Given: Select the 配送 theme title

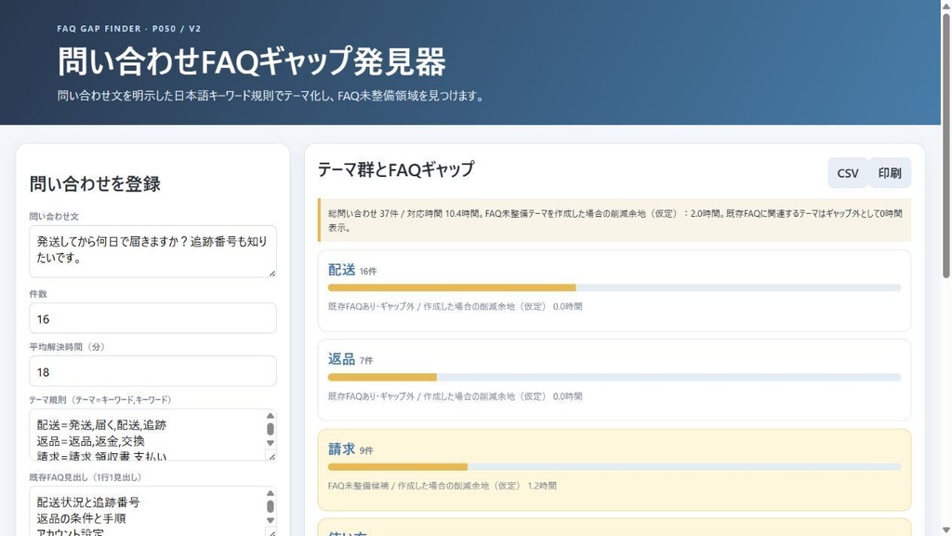Looking at the screenshot, I should click(341, 270).
